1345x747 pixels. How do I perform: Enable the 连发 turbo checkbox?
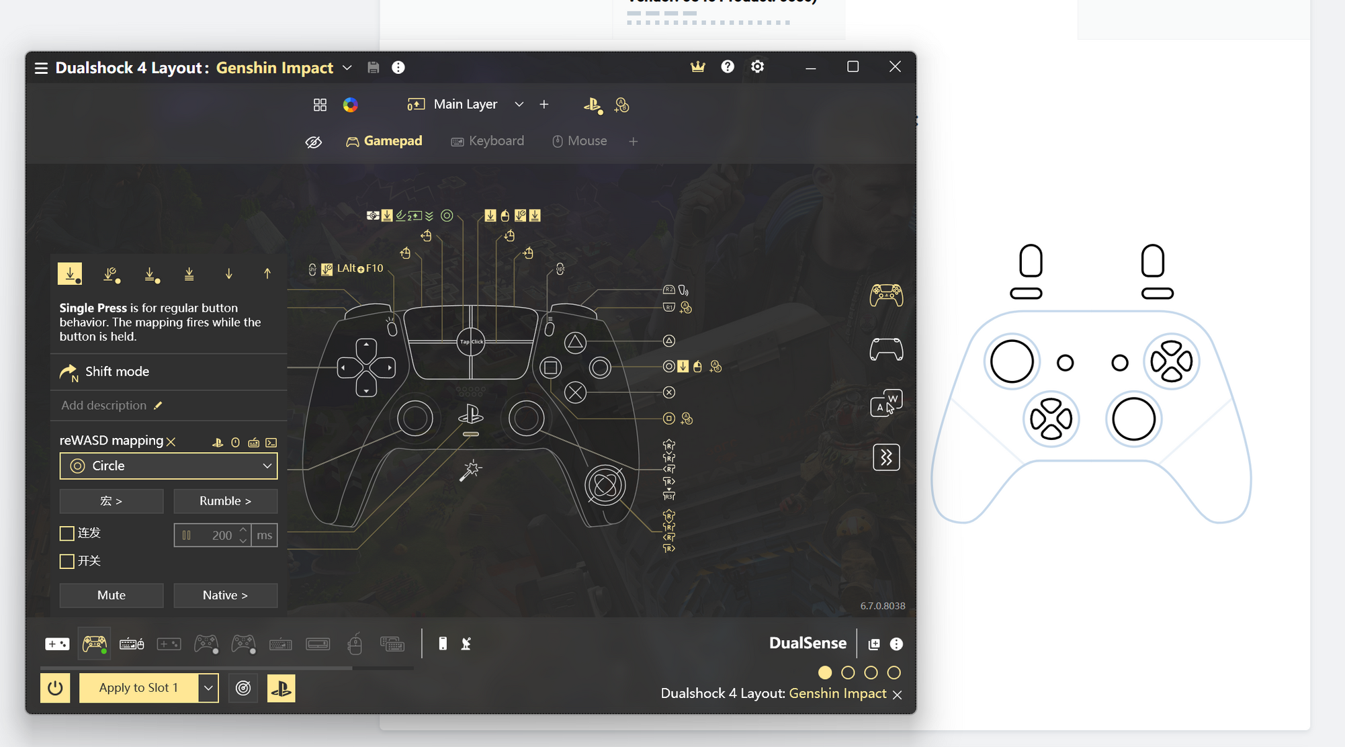[x=67, y=533]
